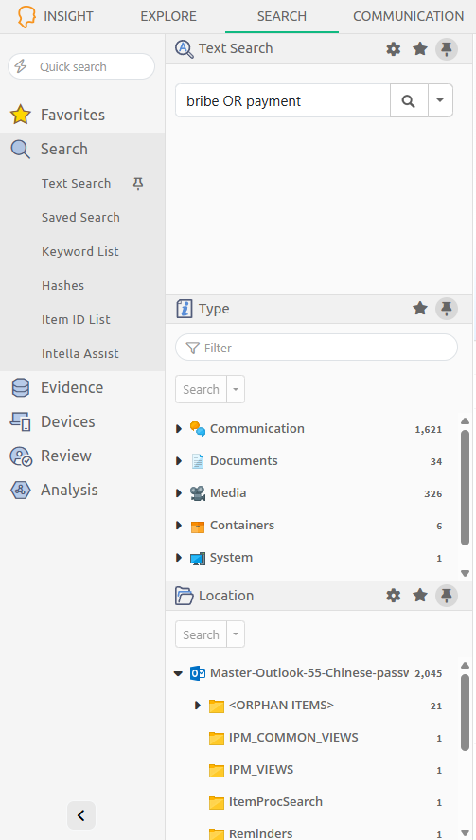Open the Text Search settings gear

click(394, 49)
